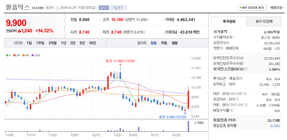
Task: Click the 코스닥 market badge
Action: coord(49,8)
